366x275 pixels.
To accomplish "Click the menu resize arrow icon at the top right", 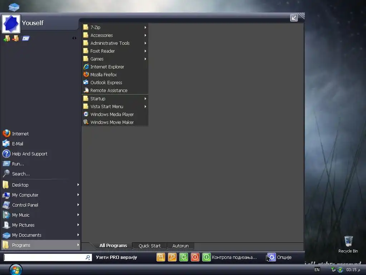I will tap(294, 18).
